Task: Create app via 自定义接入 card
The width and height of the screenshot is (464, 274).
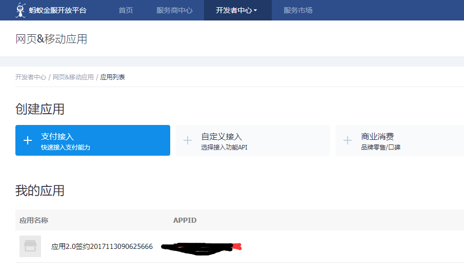Action: point(253,140)
